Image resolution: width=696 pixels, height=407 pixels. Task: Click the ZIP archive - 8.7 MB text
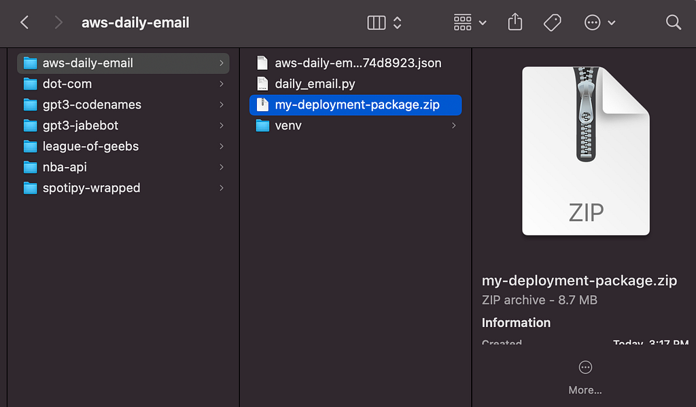coord(539,301)
